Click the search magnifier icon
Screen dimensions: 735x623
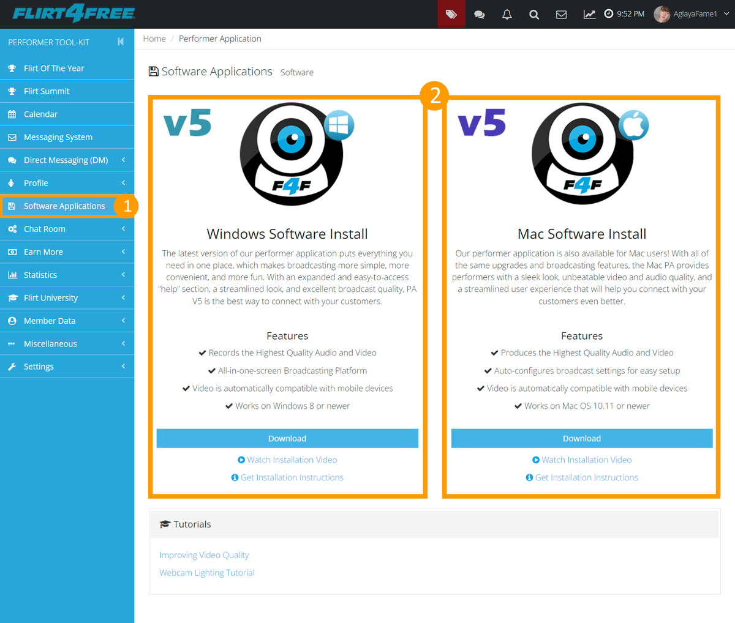click(x=534, y=14)
